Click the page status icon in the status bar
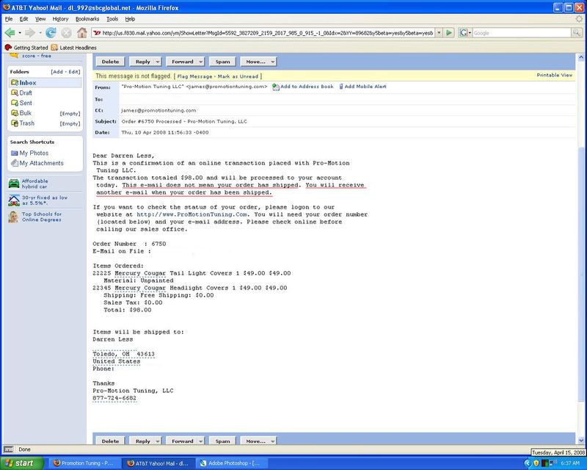The image size is (587, 470). tap(9, 449)
